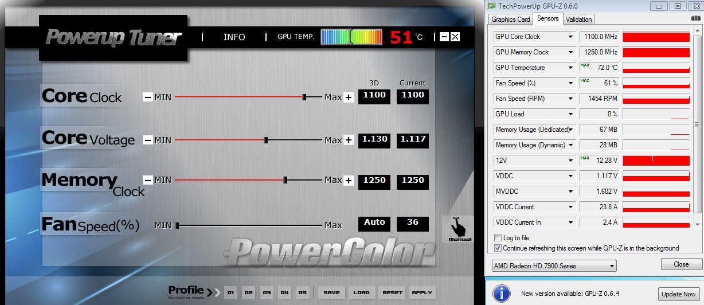Viewport: 704px width, 305px height.
Task: Open the GPU Temperature sensor dropdown
Action: tap(570, 68)
